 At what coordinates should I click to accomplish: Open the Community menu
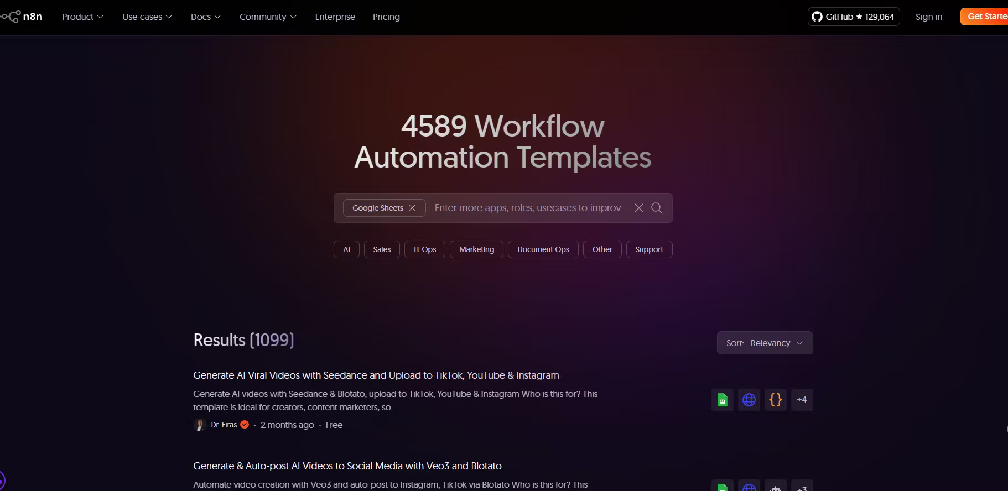click(x=268, y=17)
